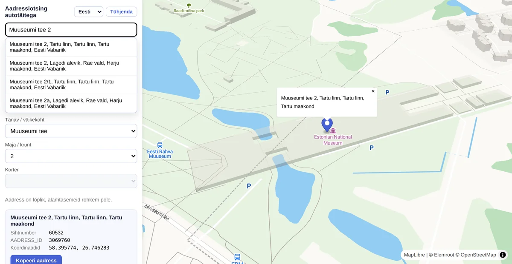Viewport: 512px width, 264px height.
Task: Click the ERM bus stop icon at bottom
Action: pyautogui.click(x=237, y=257)
